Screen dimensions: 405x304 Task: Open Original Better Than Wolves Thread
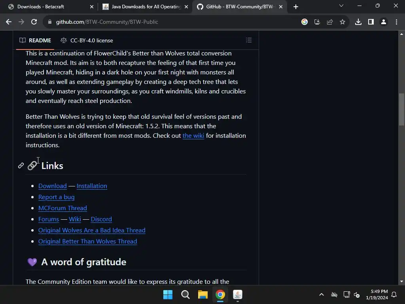point(87,241)
